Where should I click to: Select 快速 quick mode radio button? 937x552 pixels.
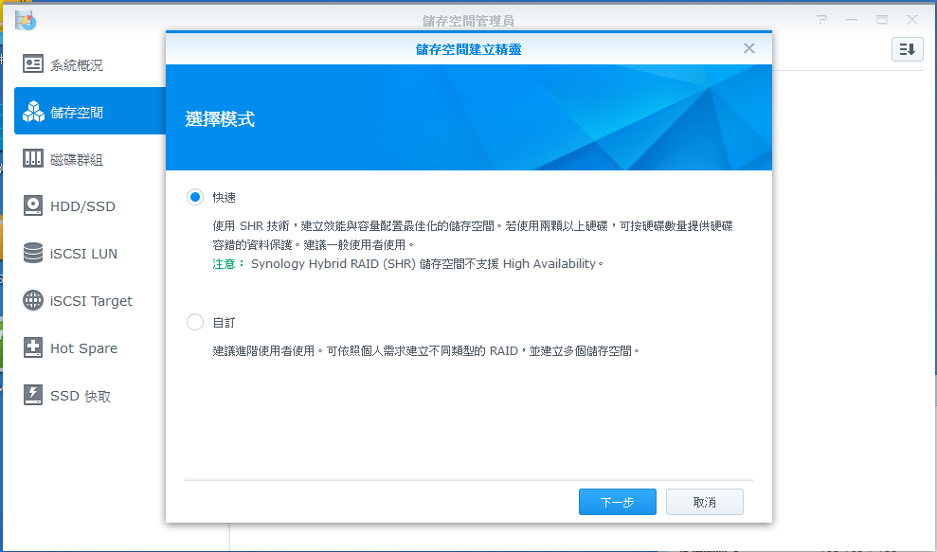click(x=195, y=197)
